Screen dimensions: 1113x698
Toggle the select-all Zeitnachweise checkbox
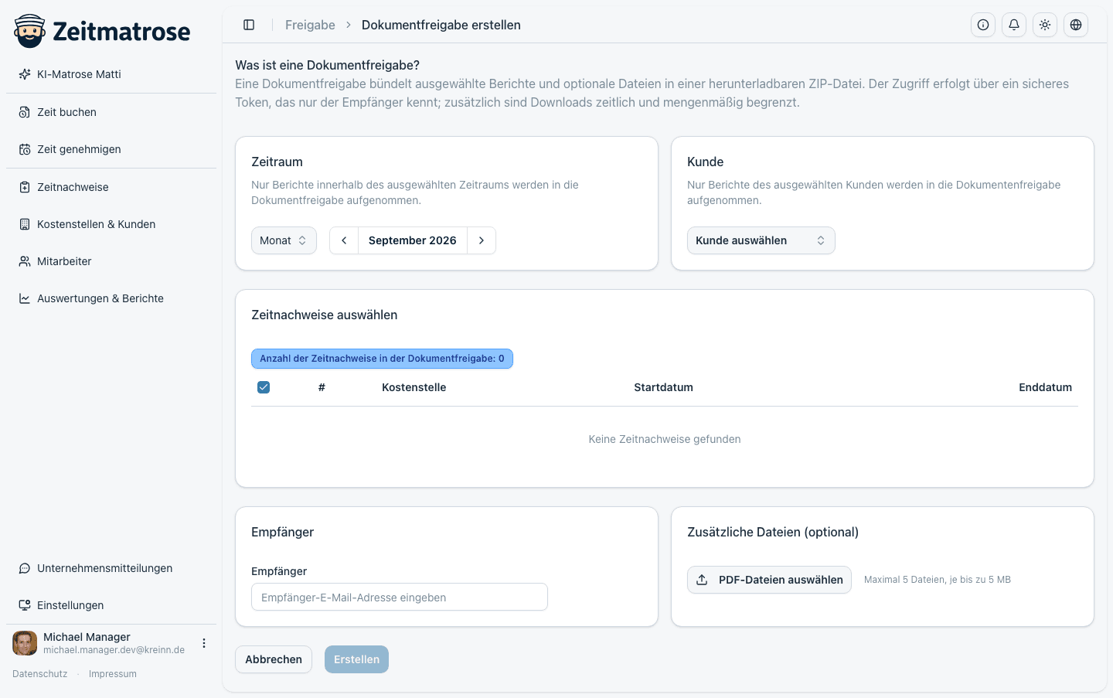coord(264,387)
